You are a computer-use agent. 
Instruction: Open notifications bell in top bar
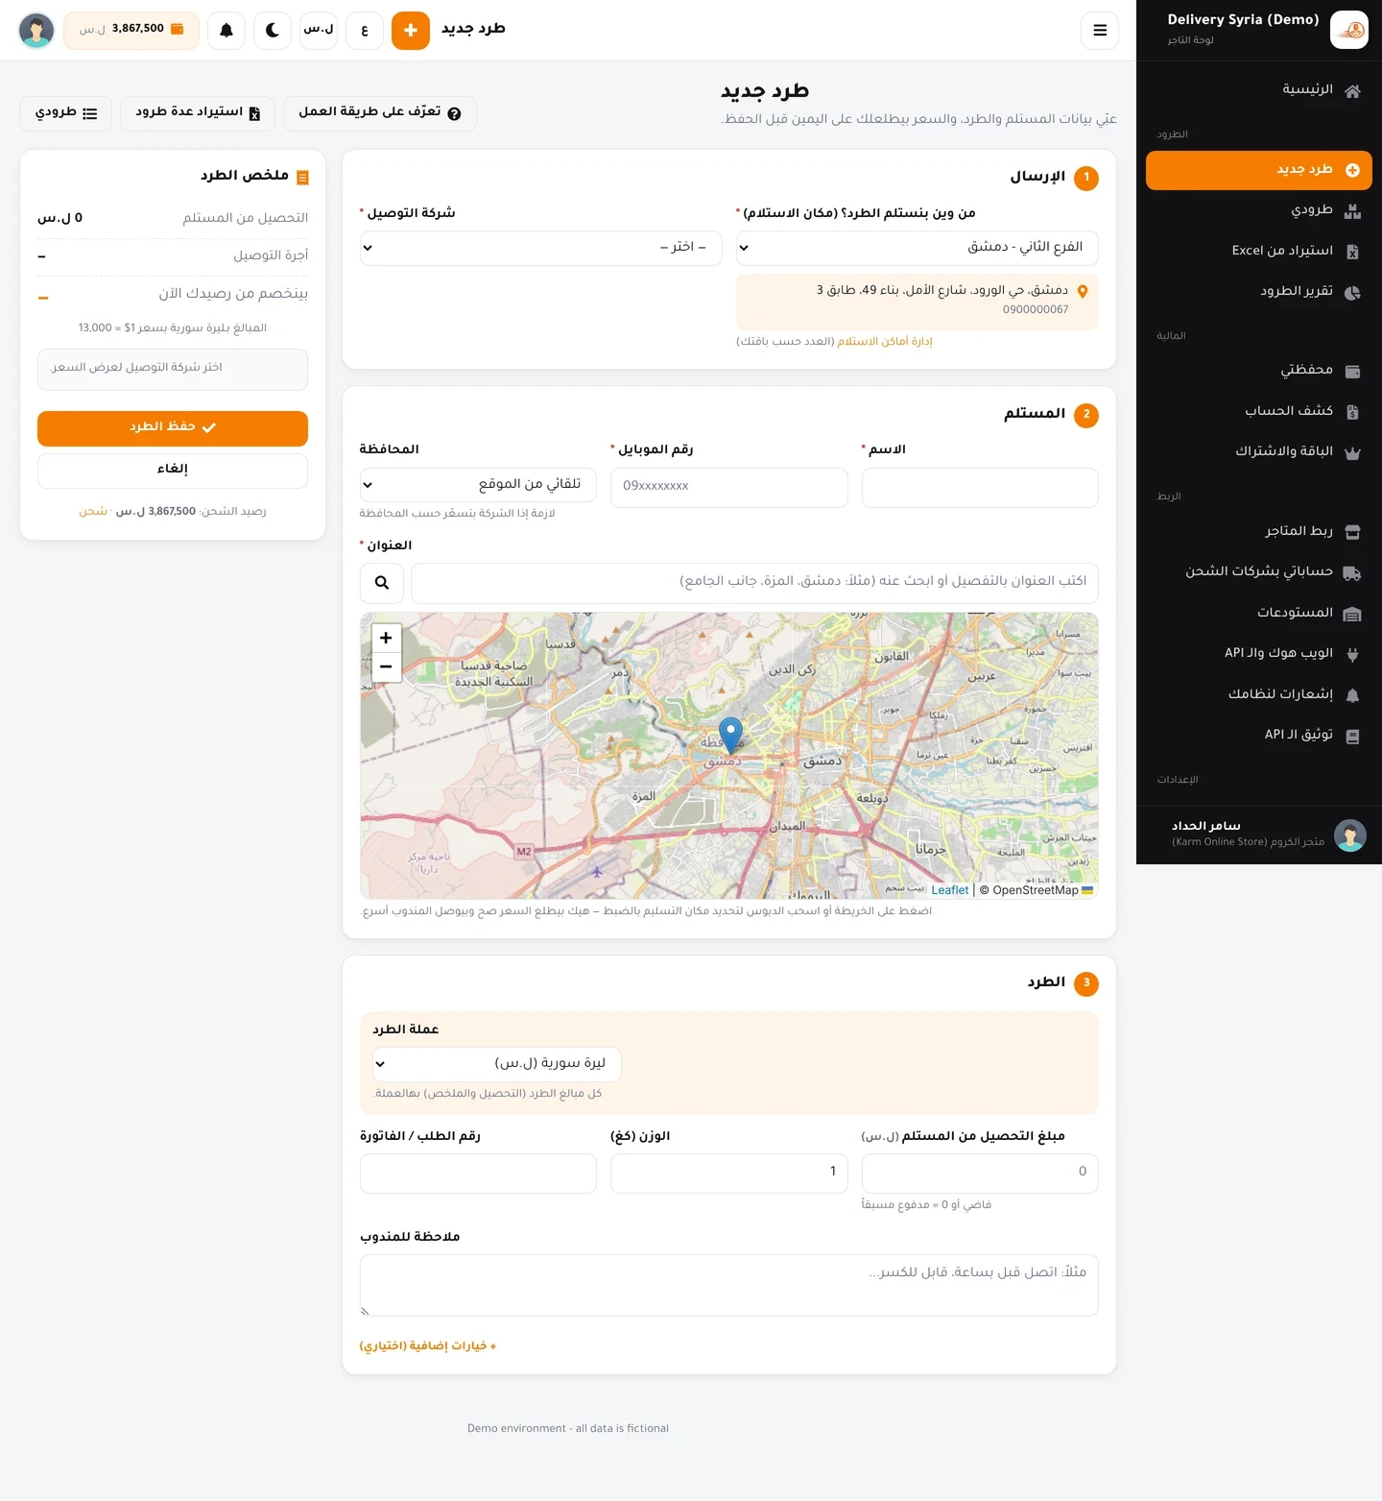pos(226,31)
